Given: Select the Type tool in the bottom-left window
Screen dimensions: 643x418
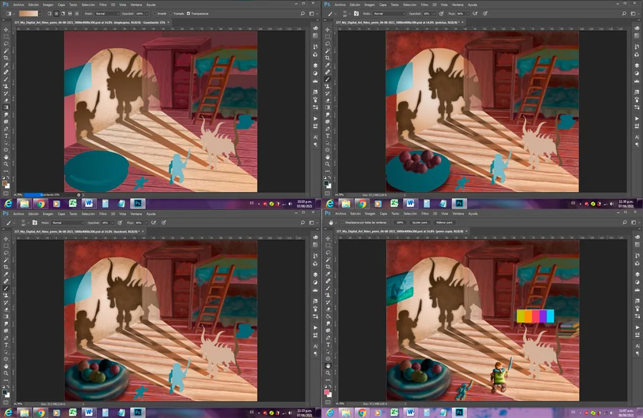Looking at the screenshot, I should [6, 345].
